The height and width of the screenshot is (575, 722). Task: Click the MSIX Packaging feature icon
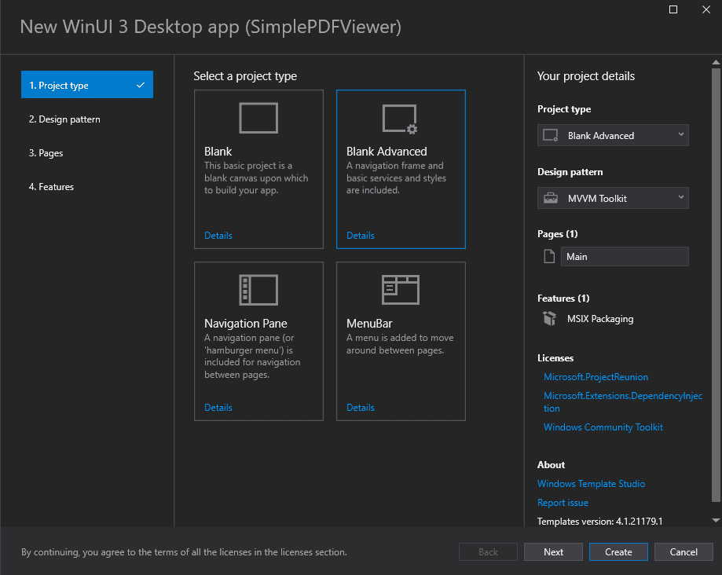pyautogui.click(x=550, y=319)
